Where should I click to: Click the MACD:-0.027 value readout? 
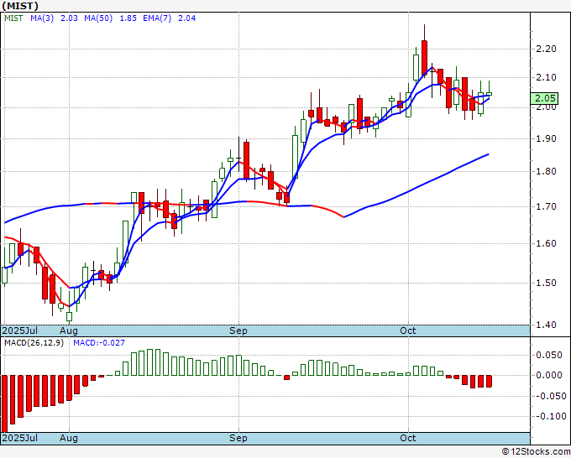[99, 343]
